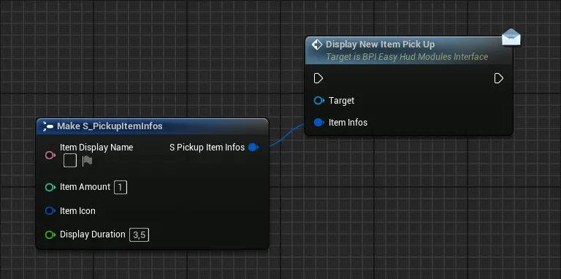Click the interface message envelope icon
This screenshot has height=279, width=561.
511,37
